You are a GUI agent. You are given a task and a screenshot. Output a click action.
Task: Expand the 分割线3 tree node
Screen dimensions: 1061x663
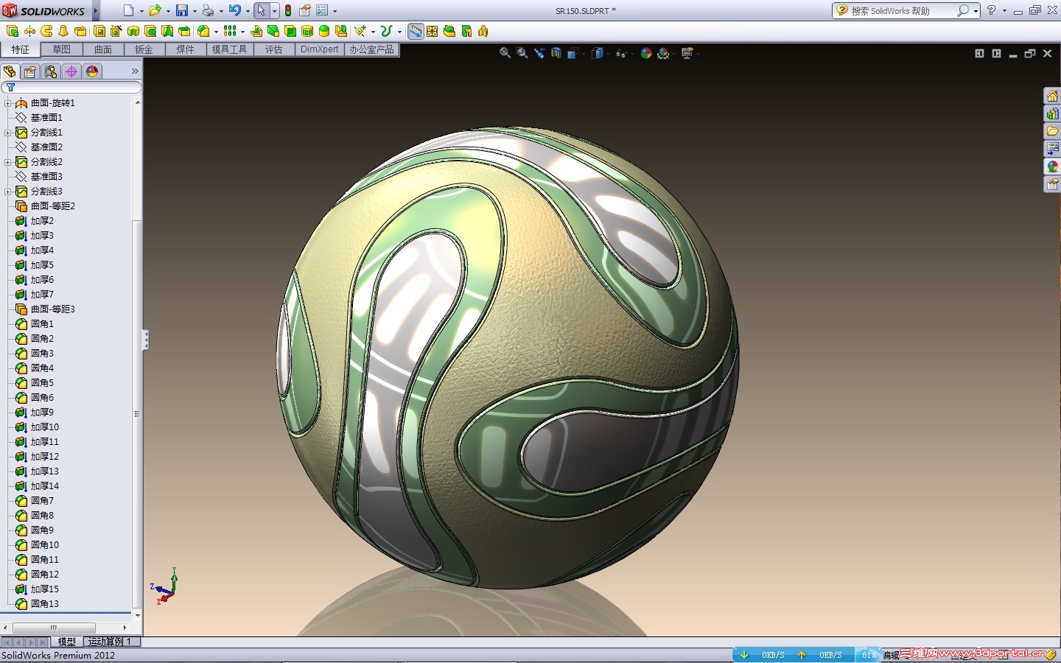7,192
